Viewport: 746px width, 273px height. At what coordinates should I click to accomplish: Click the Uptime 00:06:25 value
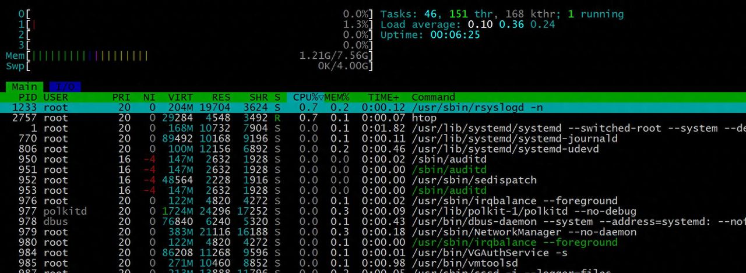[x=455, y=35]
